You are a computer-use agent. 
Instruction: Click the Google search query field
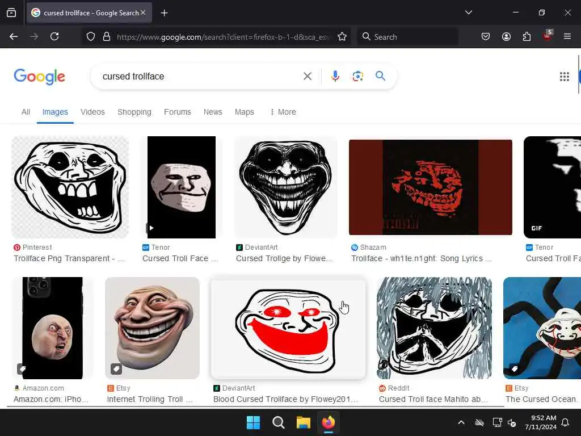[x=200, y=77]
